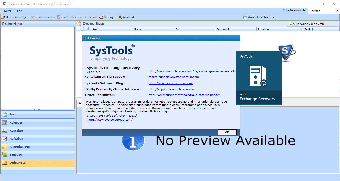
Task: Click the Ausgewählt exportieren icon
Action: coord(290,24)
